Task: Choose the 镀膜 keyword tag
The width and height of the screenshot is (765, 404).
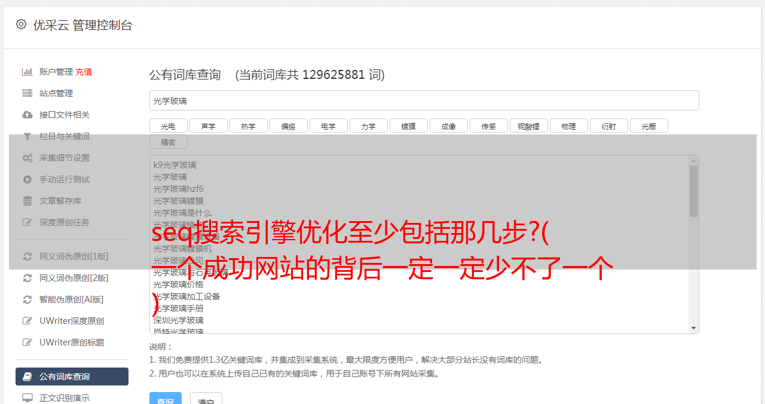Action: click(409, 126)
